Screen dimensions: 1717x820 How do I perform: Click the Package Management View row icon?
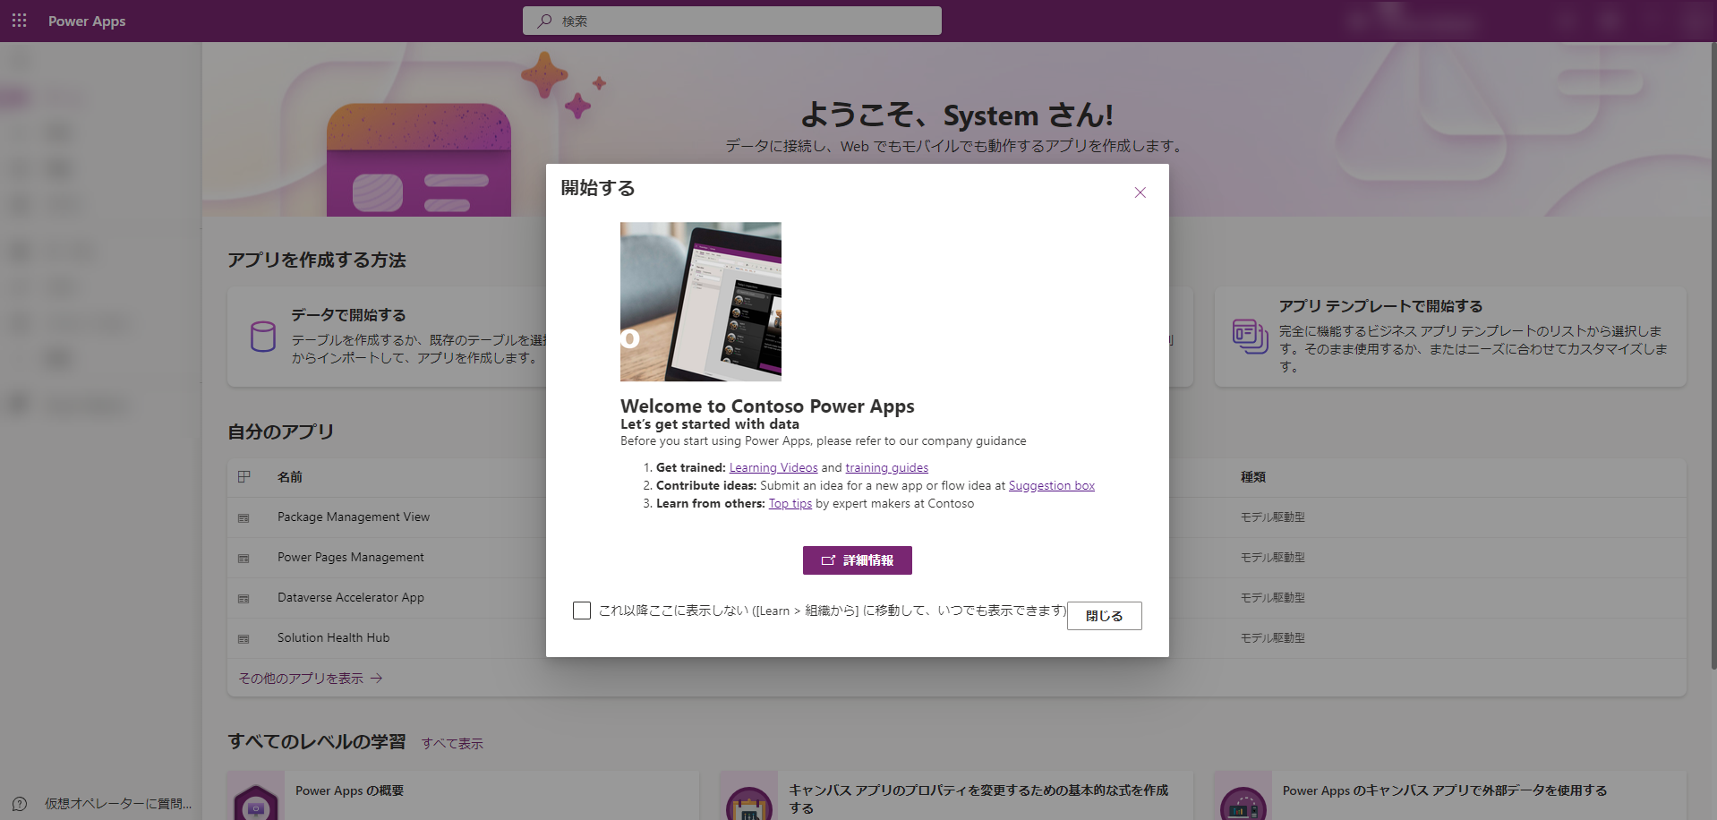tap(243, 518)
